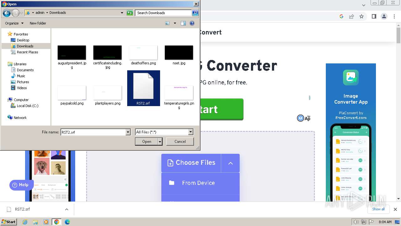The image size is (401, 226).
Task: Show the preview pane
Action: pos(183,23)
